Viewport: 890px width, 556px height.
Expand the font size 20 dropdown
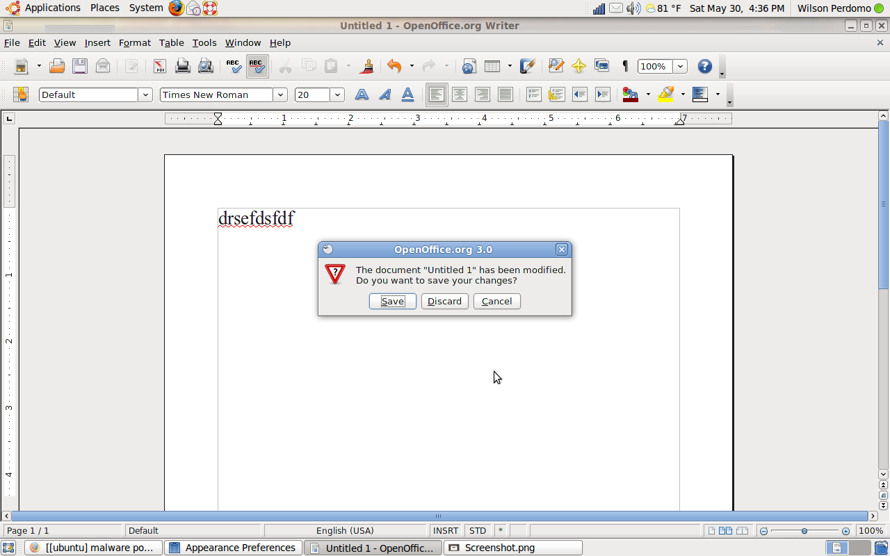tap(337, 95)
